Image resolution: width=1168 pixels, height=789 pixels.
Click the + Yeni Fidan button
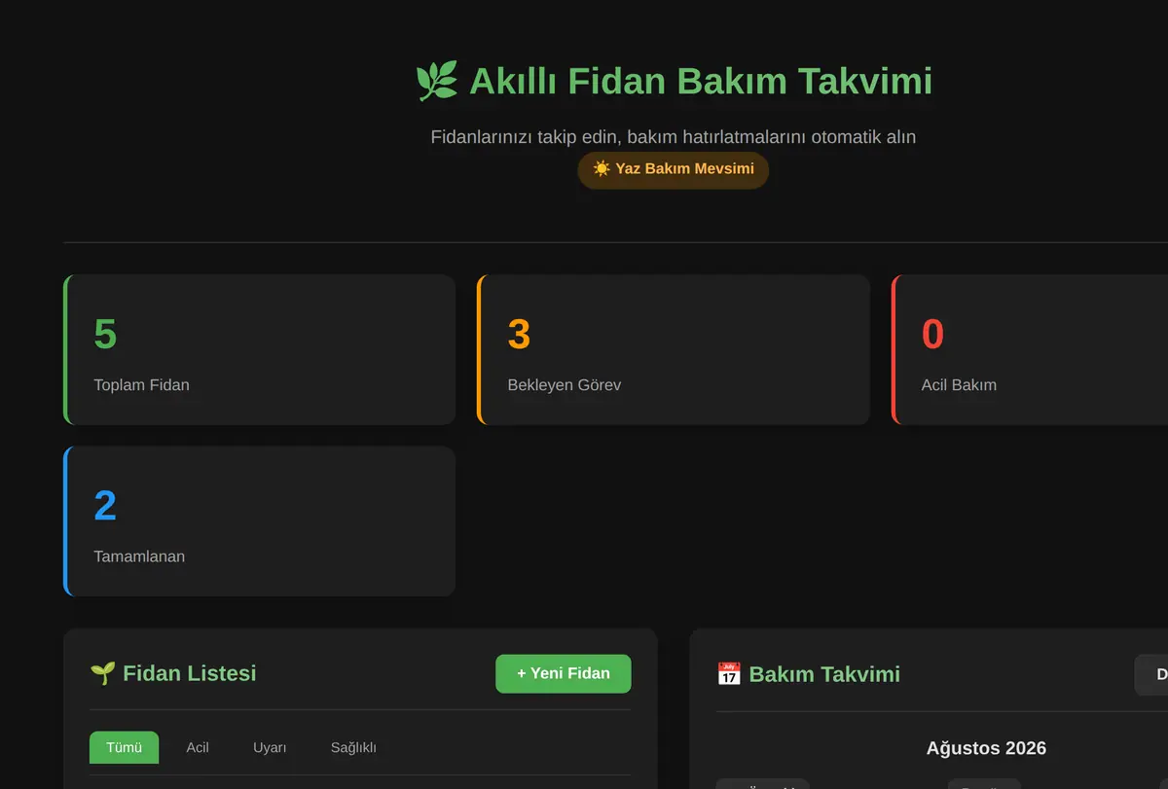pyautogui.click(x=564, y=673)
